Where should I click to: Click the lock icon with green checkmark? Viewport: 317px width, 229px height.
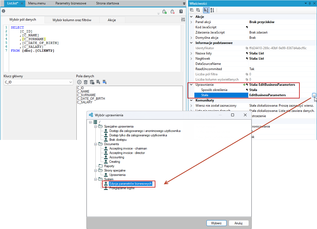(x=164, y=12)
